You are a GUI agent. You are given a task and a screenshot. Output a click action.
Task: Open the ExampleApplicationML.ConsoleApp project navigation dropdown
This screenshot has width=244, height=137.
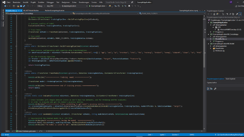click(38, 14)
